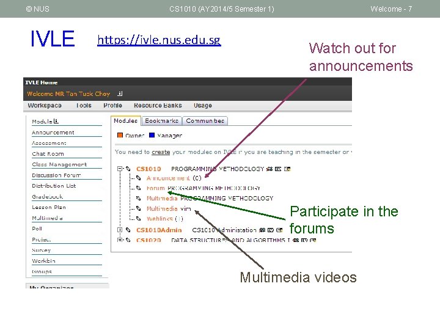Open Announcement in the left sidebar

[53, 133]
